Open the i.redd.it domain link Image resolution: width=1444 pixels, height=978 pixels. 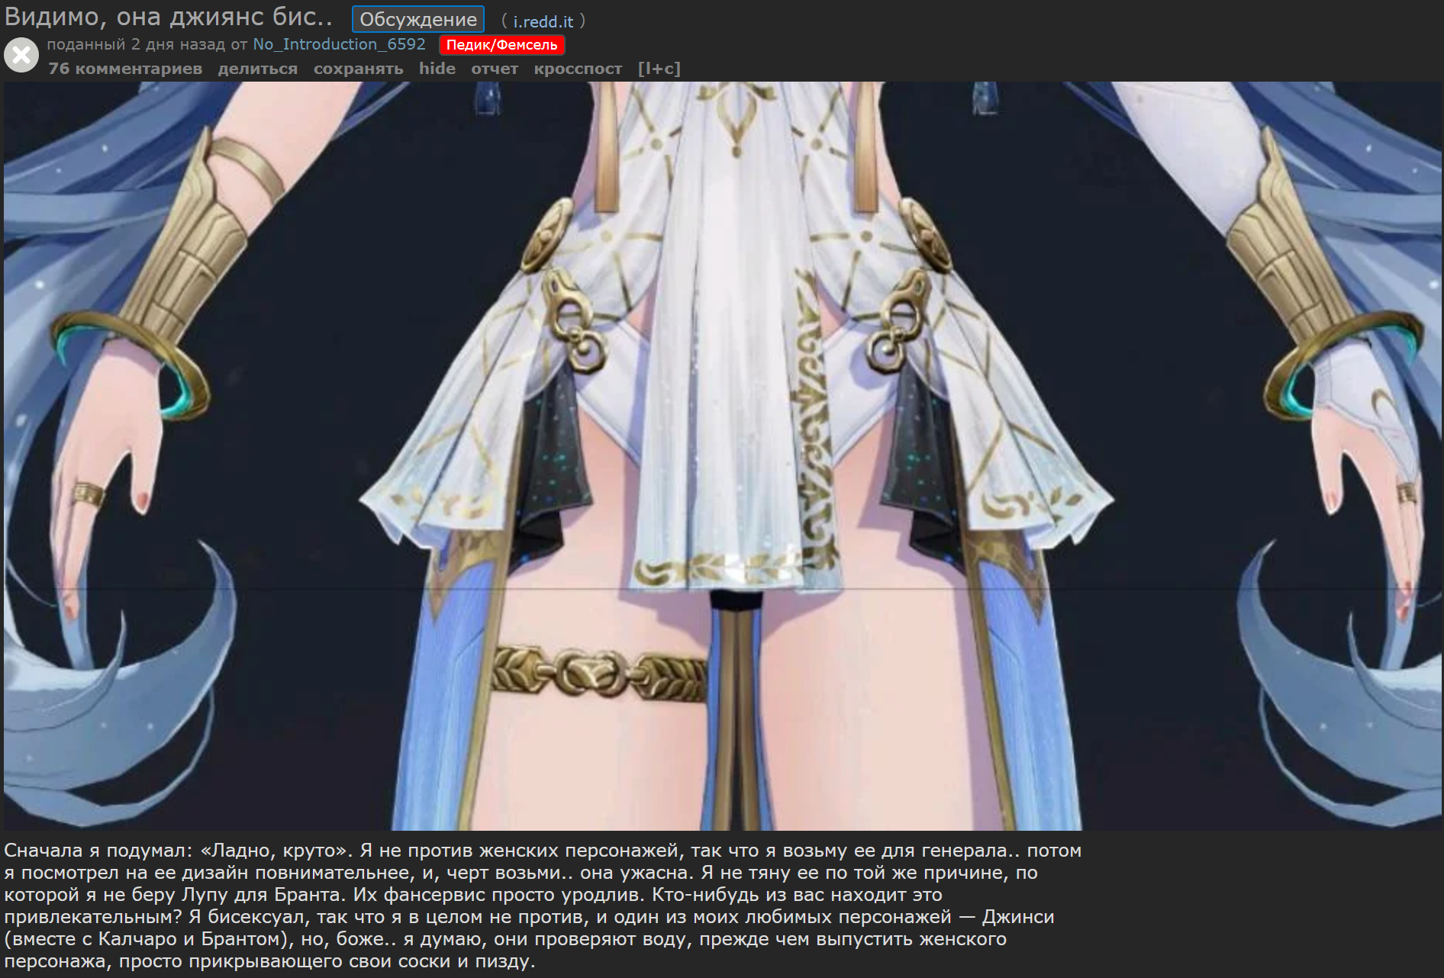pyautogui.click(x=543, y=21)
